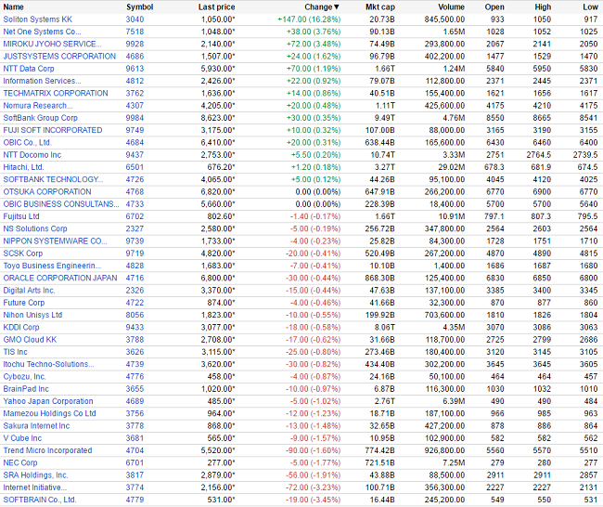Open OTSUKA CORPORATION link
The image size is (603, 507).
pyautogui.click(x=47, y=191)
